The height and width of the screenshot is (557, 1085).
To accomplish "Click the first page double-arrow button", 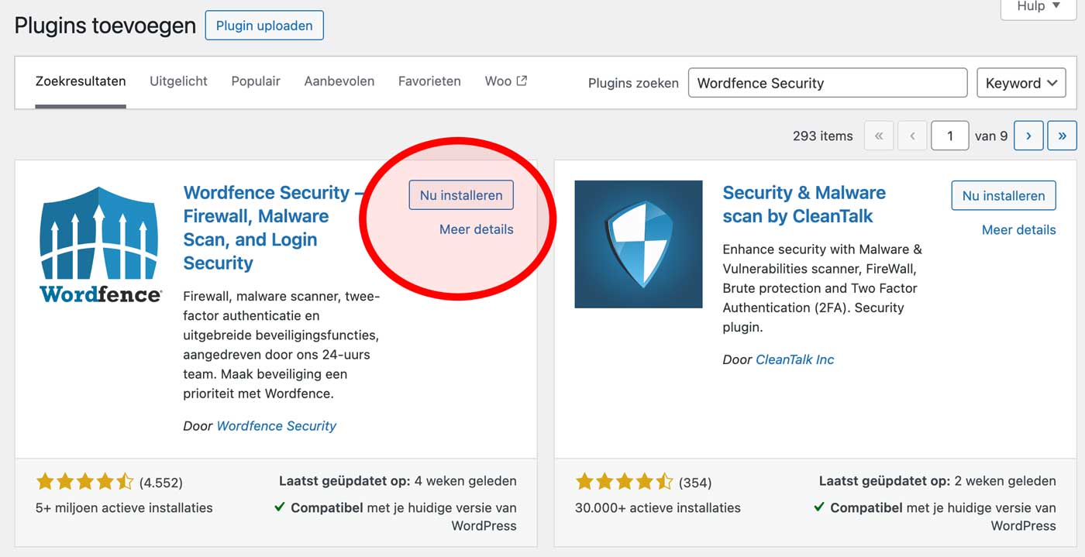I will tap(879, 136).
